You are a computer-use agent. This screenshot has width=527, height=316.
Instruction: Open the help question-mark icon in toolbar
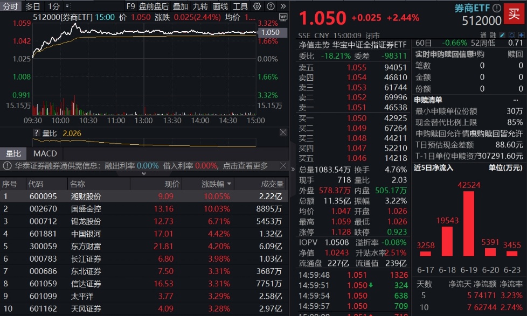[x=271, y=6]
